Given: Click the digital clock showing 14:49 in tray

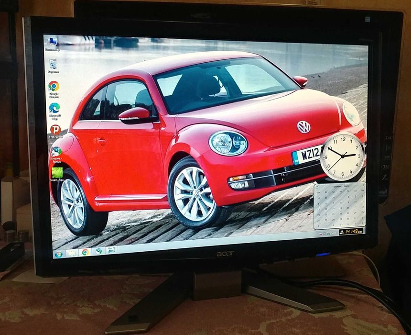Looking at the screenshot, I should coord(351,232).
